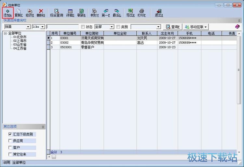244x167 pixels.
Task: Check the 其它往来 checkbox
Action: point(10,154)
